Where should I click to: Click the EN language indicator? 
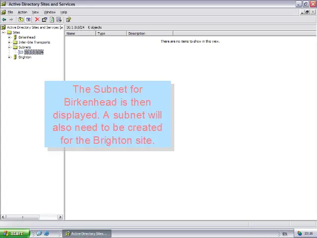[x=285, y=234]
